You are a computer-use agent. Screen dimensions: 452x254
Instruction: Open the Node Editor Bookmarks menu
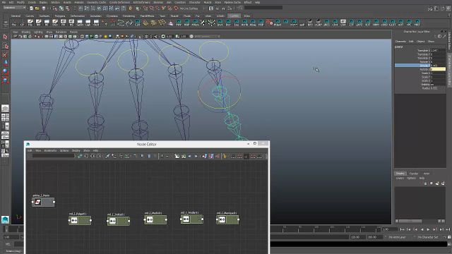pos(50,150)
